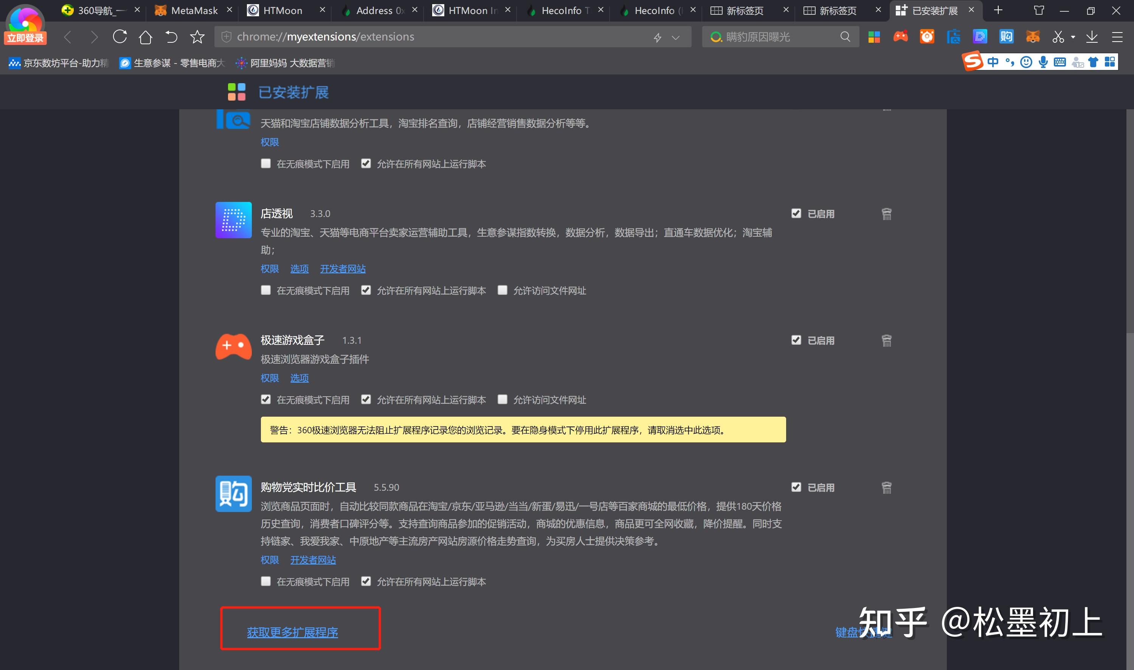Expand the screenshot tool dropdown arrow

pos(1073,37)
